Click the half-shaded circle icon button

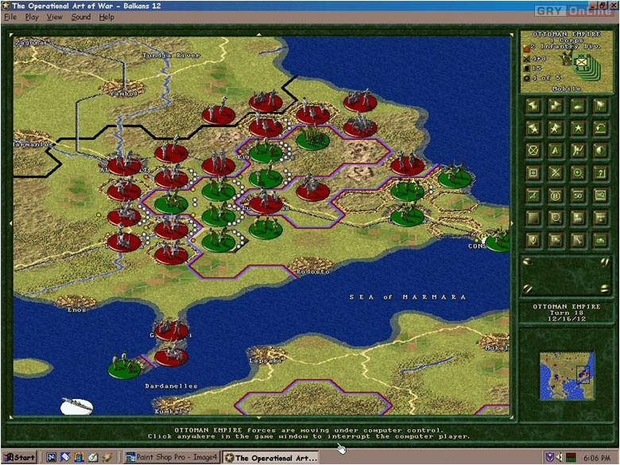point(600,151)
